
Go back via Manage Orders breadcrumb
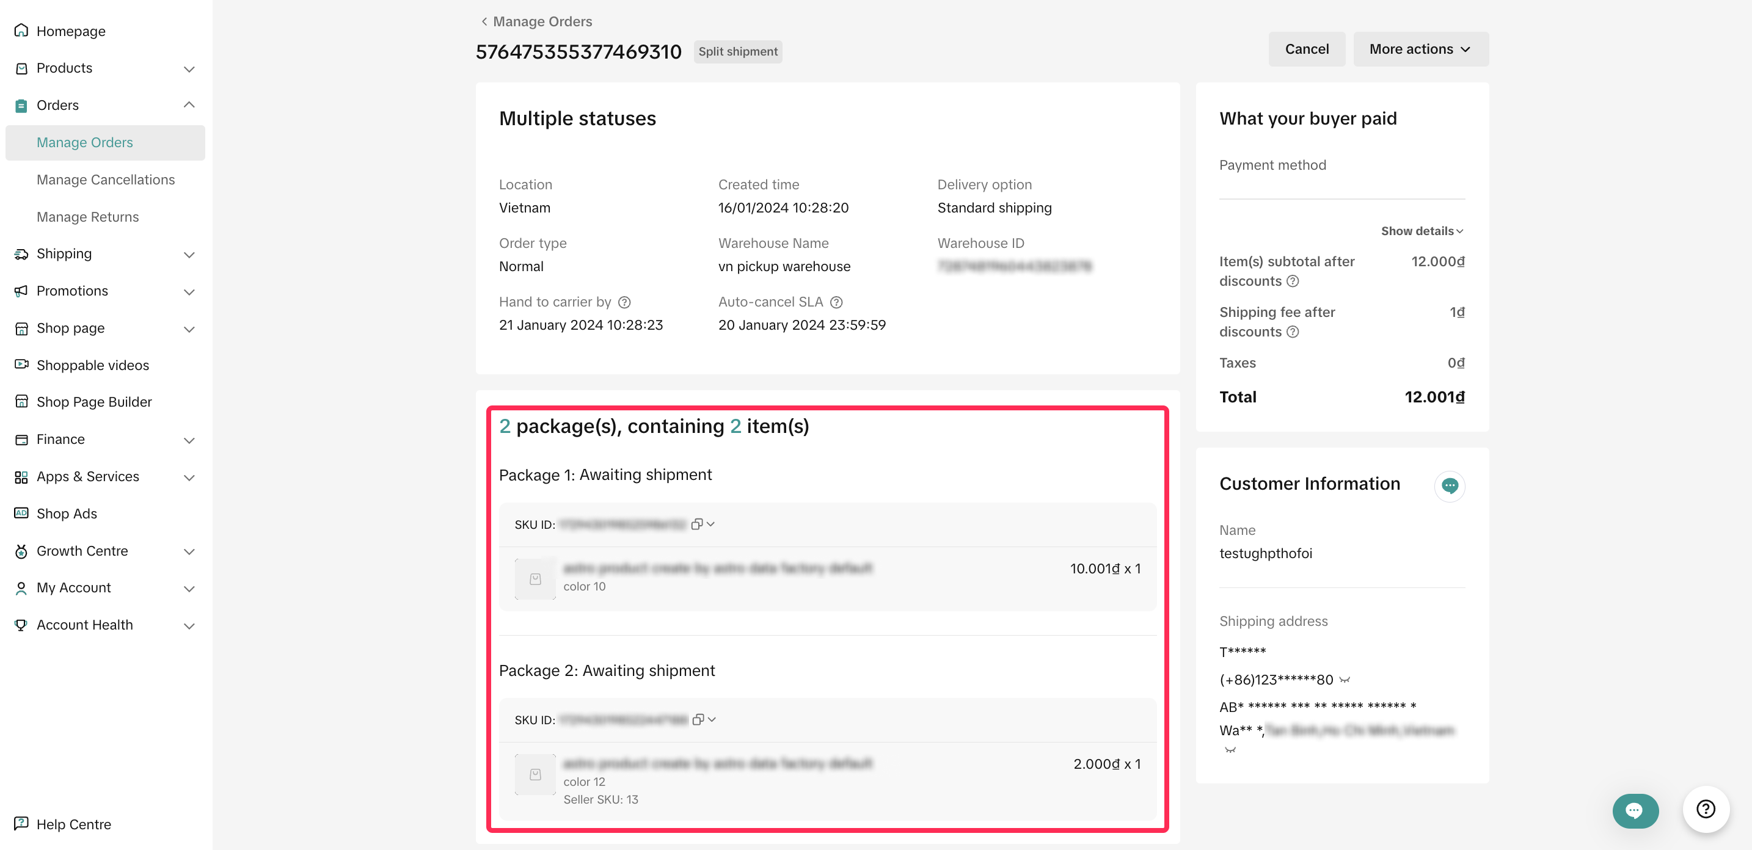535,21
